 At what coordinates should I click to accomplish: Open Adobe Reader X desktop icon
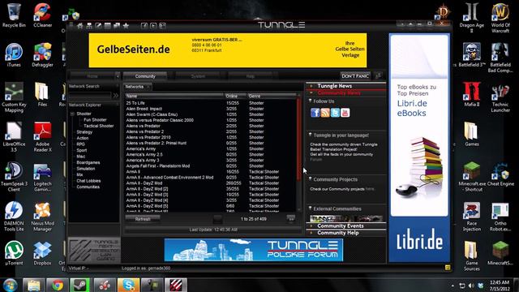(42, 137)
